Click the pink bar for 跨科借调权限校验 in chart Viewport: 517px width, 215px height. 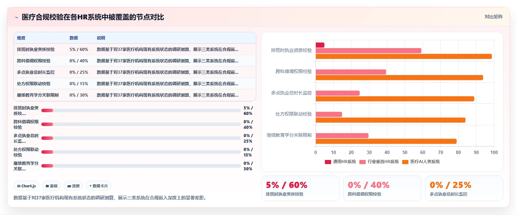351,72
